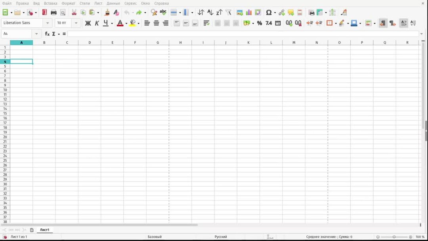
Task: Toggle Underline (Ч) formatting
Action: click(106, 23)
